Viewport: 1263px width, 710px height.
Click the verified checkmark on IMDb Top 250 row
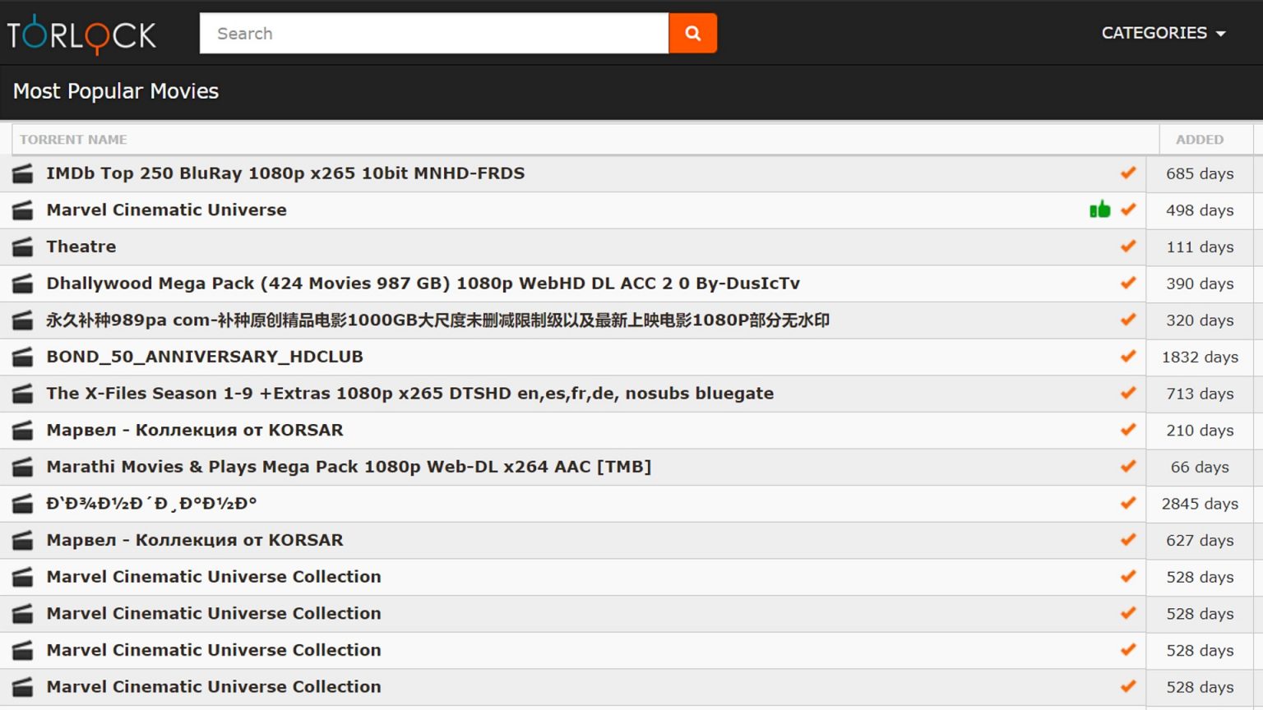tap(1127, 173)
